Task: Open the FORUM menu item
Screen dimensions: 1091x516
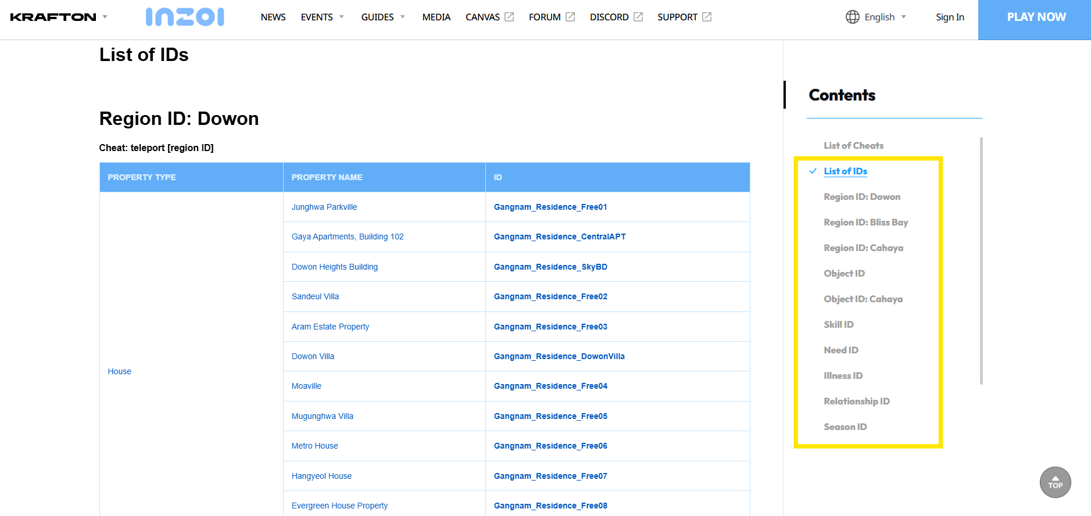Action: pyautogui.click(x=545, y=17)
